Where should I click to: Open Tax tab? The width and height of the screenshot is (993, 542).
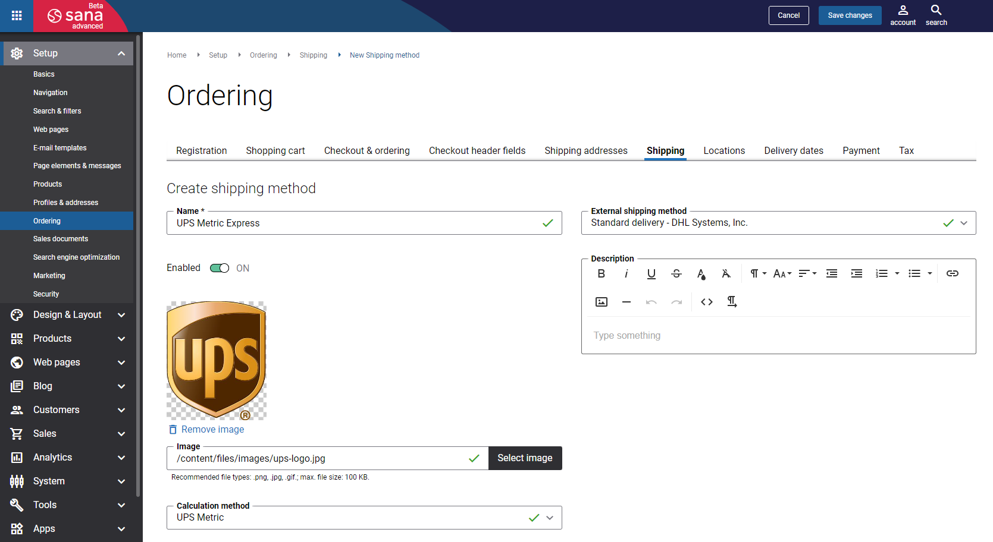906,151
